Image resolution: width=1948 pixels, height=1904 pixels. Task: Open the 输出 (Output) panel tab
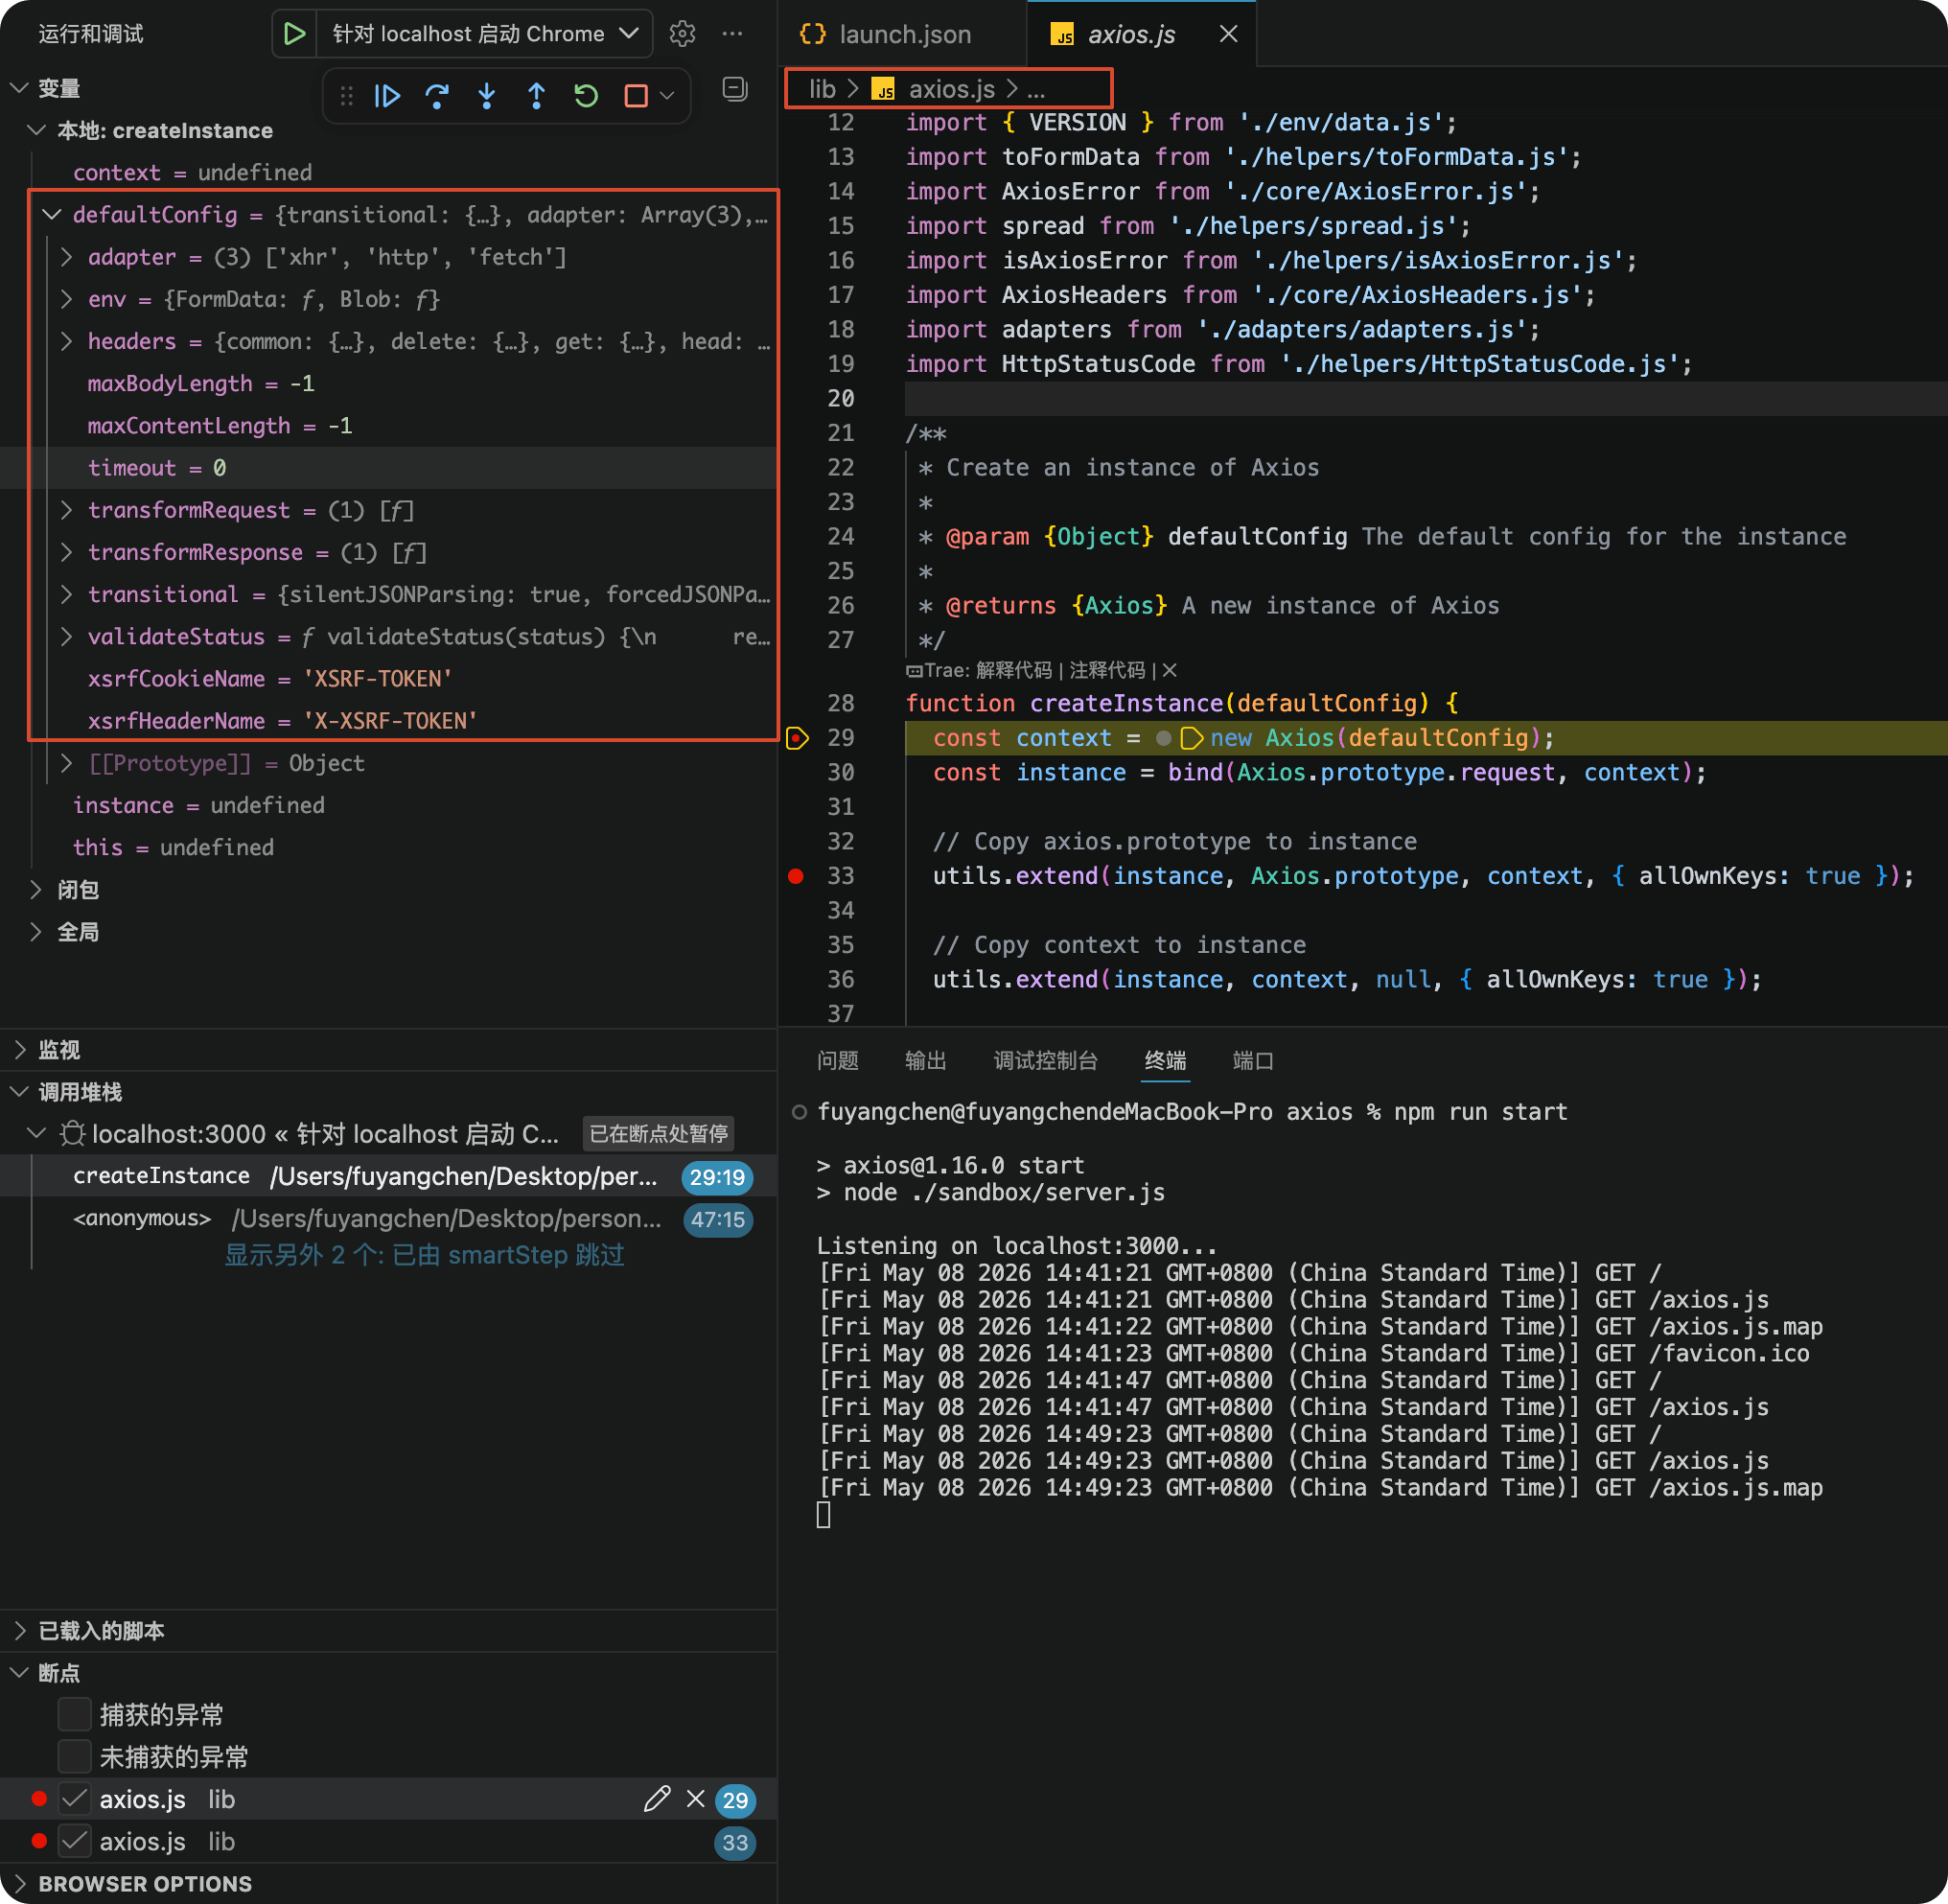click(x=925, y=1060)
